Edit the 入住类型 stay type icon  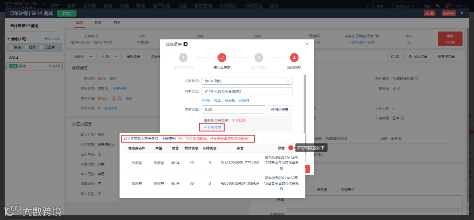(x=402, y=118)
